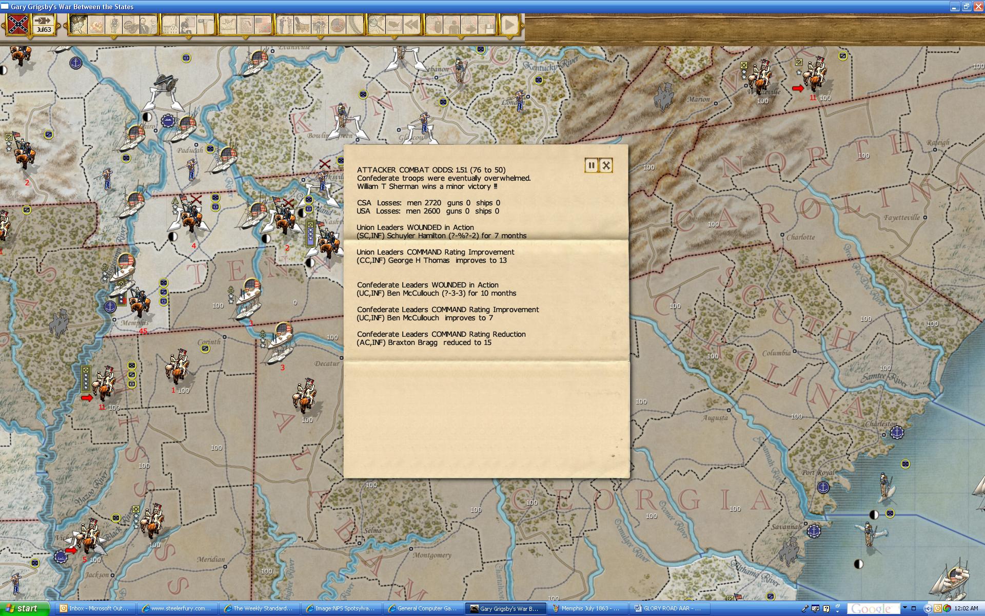Click the Columbia city label
Viewport: 985px width, 616px height.
point(776,353)
